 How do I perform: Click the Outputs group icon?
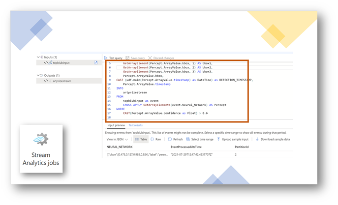coord(42,75)
